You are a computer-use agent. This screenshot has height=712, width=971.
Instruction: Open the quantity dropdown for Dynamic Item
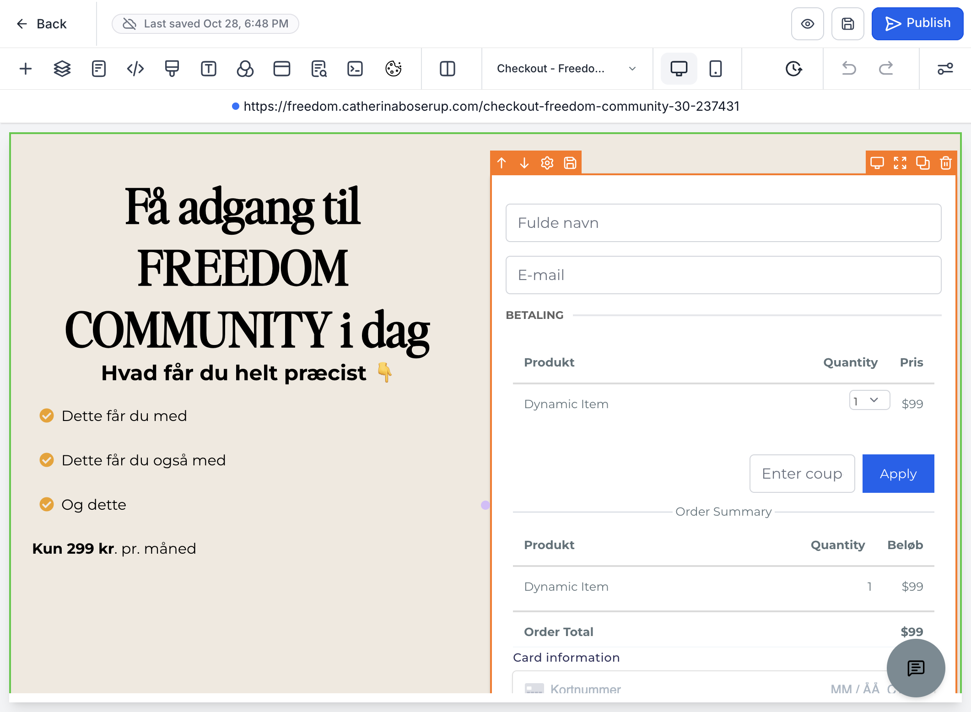click(869, 400)
